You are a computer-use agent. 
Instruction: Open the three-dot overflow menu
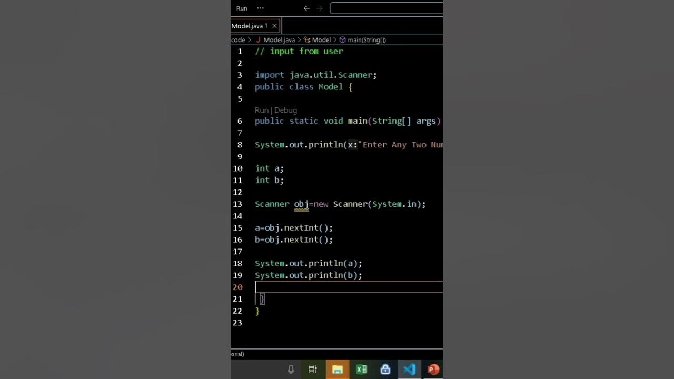click(260, 8)
